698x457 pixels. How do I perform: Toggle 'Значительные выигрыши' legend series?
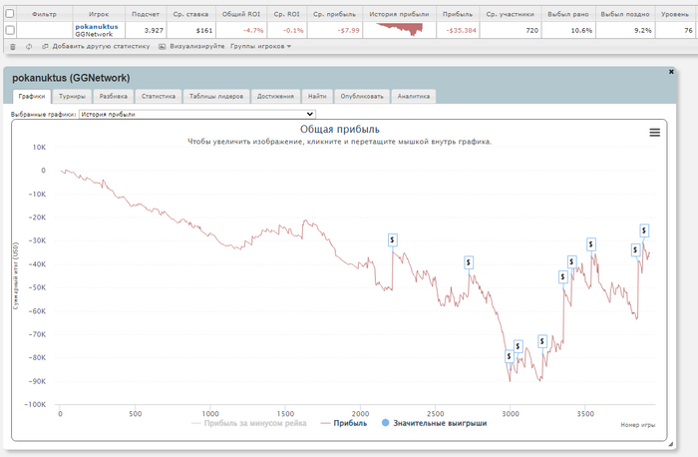pos(434,423)
